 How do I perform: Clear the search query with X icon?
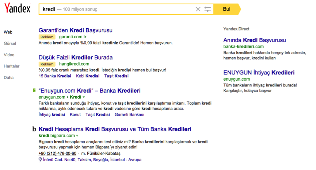pyautogui.click(x=198, y=9)
